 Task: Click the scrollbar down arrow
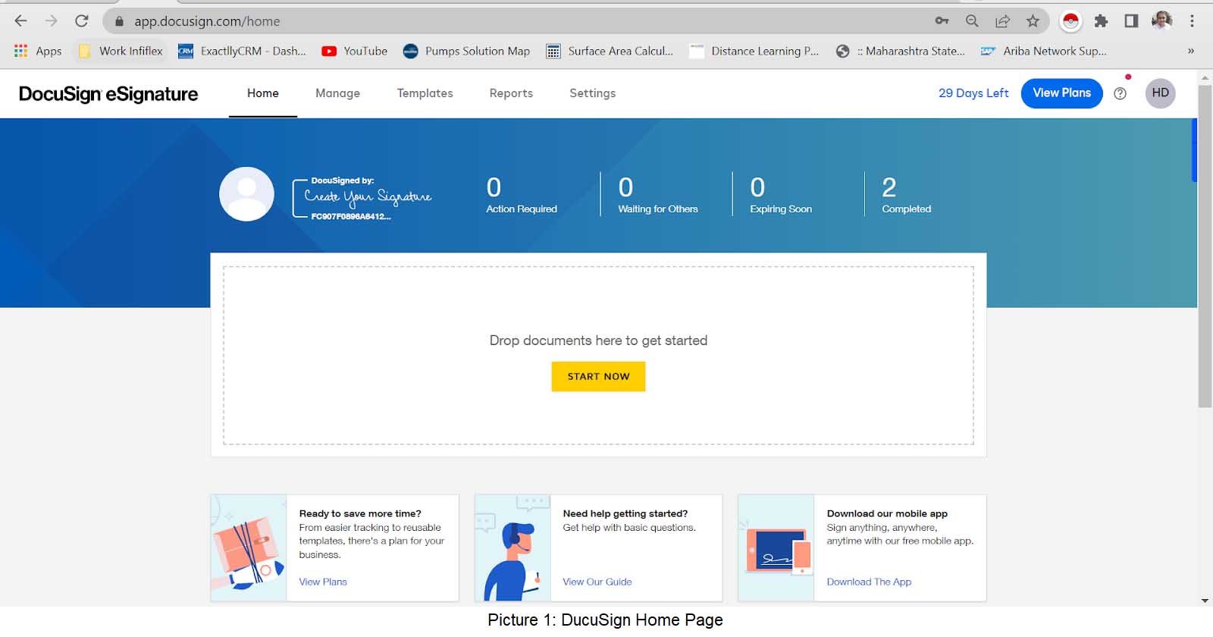1205,601
